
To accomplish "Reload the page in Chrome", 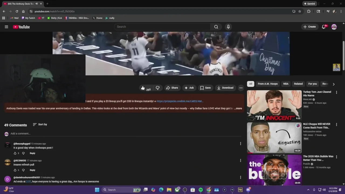I will [17, 11].
